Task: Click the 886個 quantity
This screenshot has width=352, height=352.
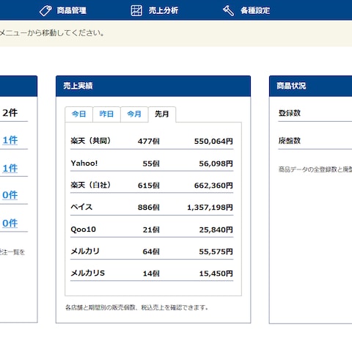Action: coord(149,208)
